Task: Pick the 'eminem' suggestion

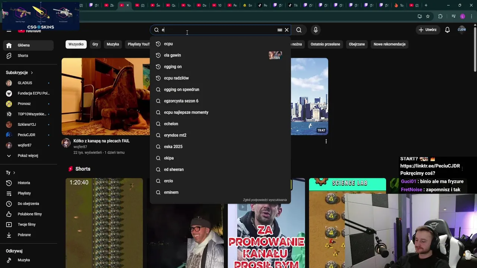Action: (x=220, y=192)
